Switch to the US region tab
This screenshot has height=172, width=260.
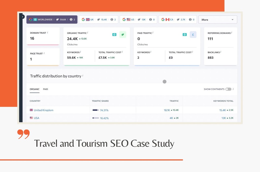click(138, 19)
